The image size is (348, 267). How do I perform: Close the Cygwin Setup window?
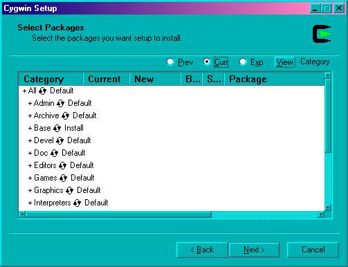[339, 8]
